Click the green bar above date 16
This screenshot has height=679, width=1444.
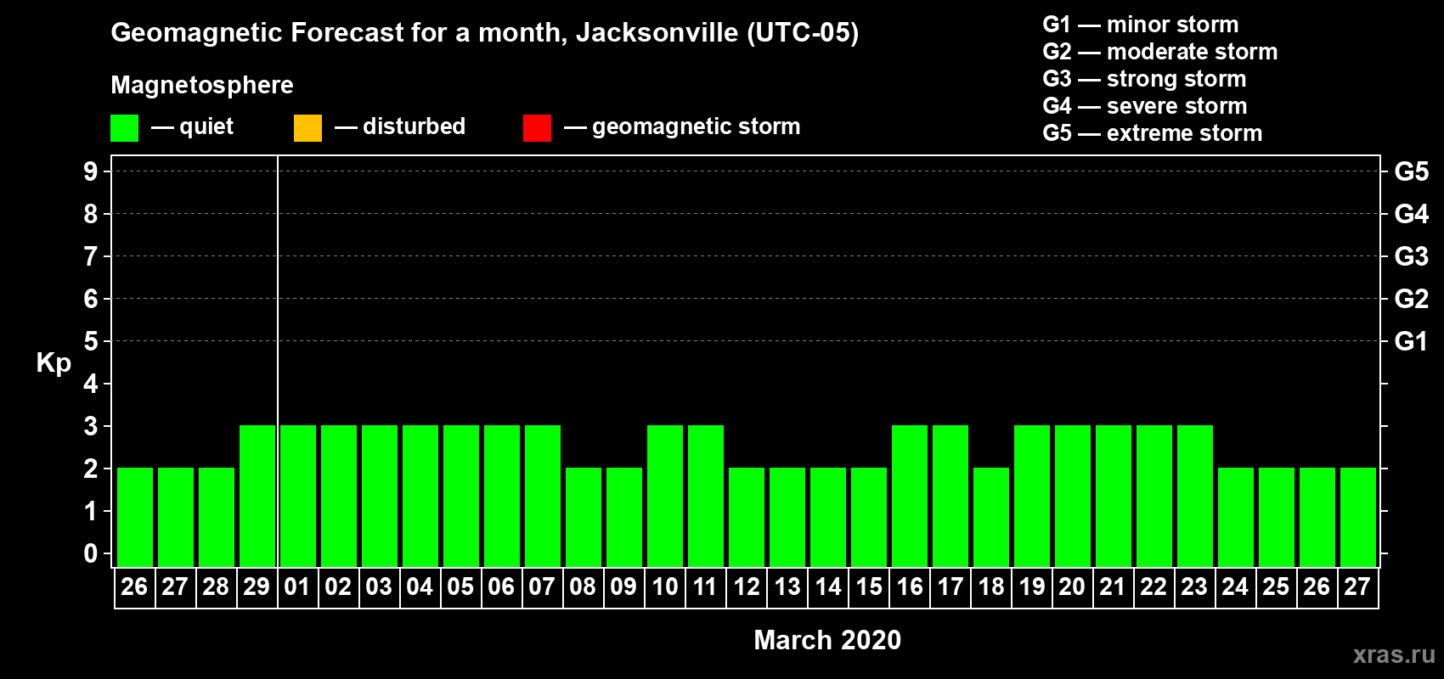click(910, 496)
